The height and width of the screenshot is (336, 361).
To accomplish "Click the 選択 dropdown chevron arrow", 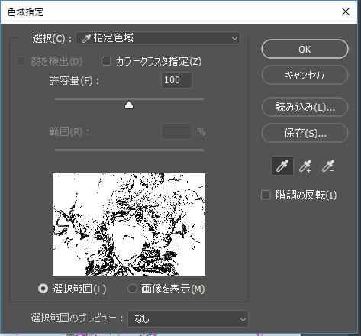I will point(234,39).
